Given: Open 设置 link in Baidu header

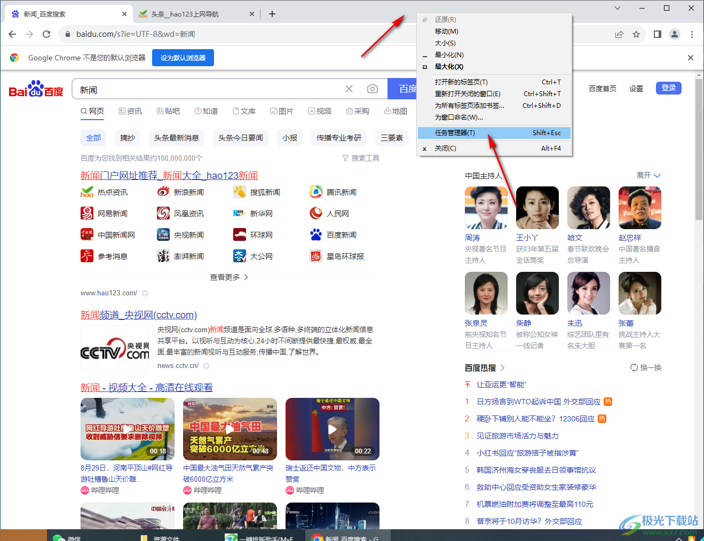Looking at the screenshot, I should [636, 89].
